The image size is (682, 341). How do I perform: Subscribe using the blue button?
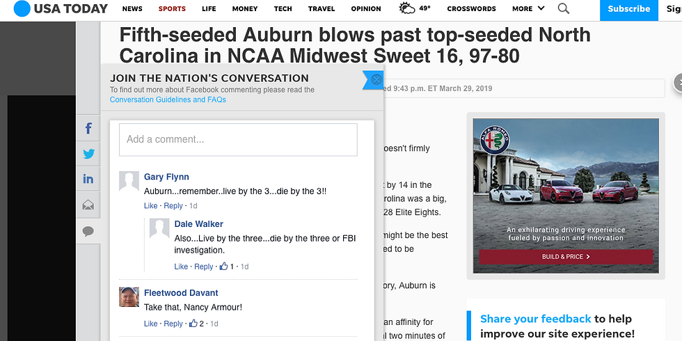point(629,10)
